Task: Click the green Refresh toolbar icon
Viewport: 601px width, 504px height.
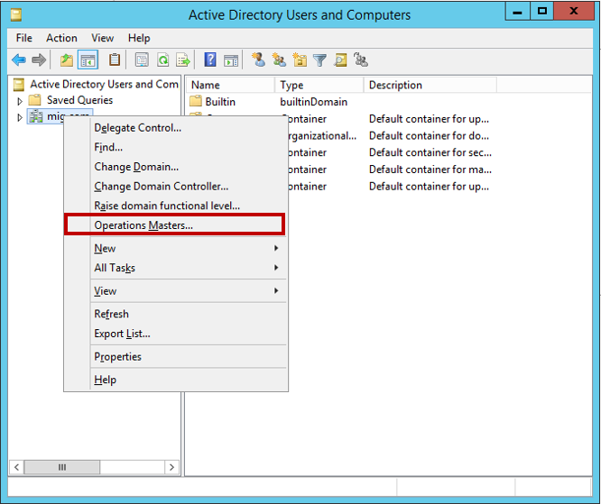Action: (x=163, y=60)
